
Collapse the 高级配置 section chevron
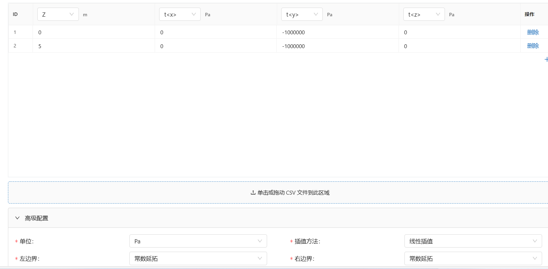pyautogui.click(x=17, y=218)
